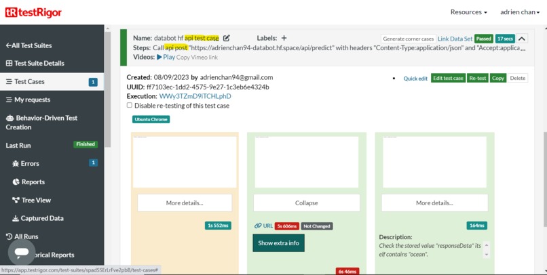This screenshot has width=547, height=275.
Task: Click Generate corner cases button
Action: click(x=408, y=39)
